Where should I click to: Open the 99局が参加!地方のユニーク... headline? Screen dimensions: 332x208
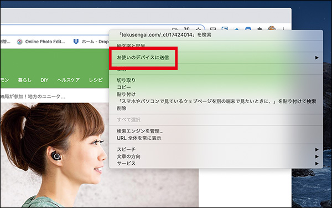tap(33, 97)
